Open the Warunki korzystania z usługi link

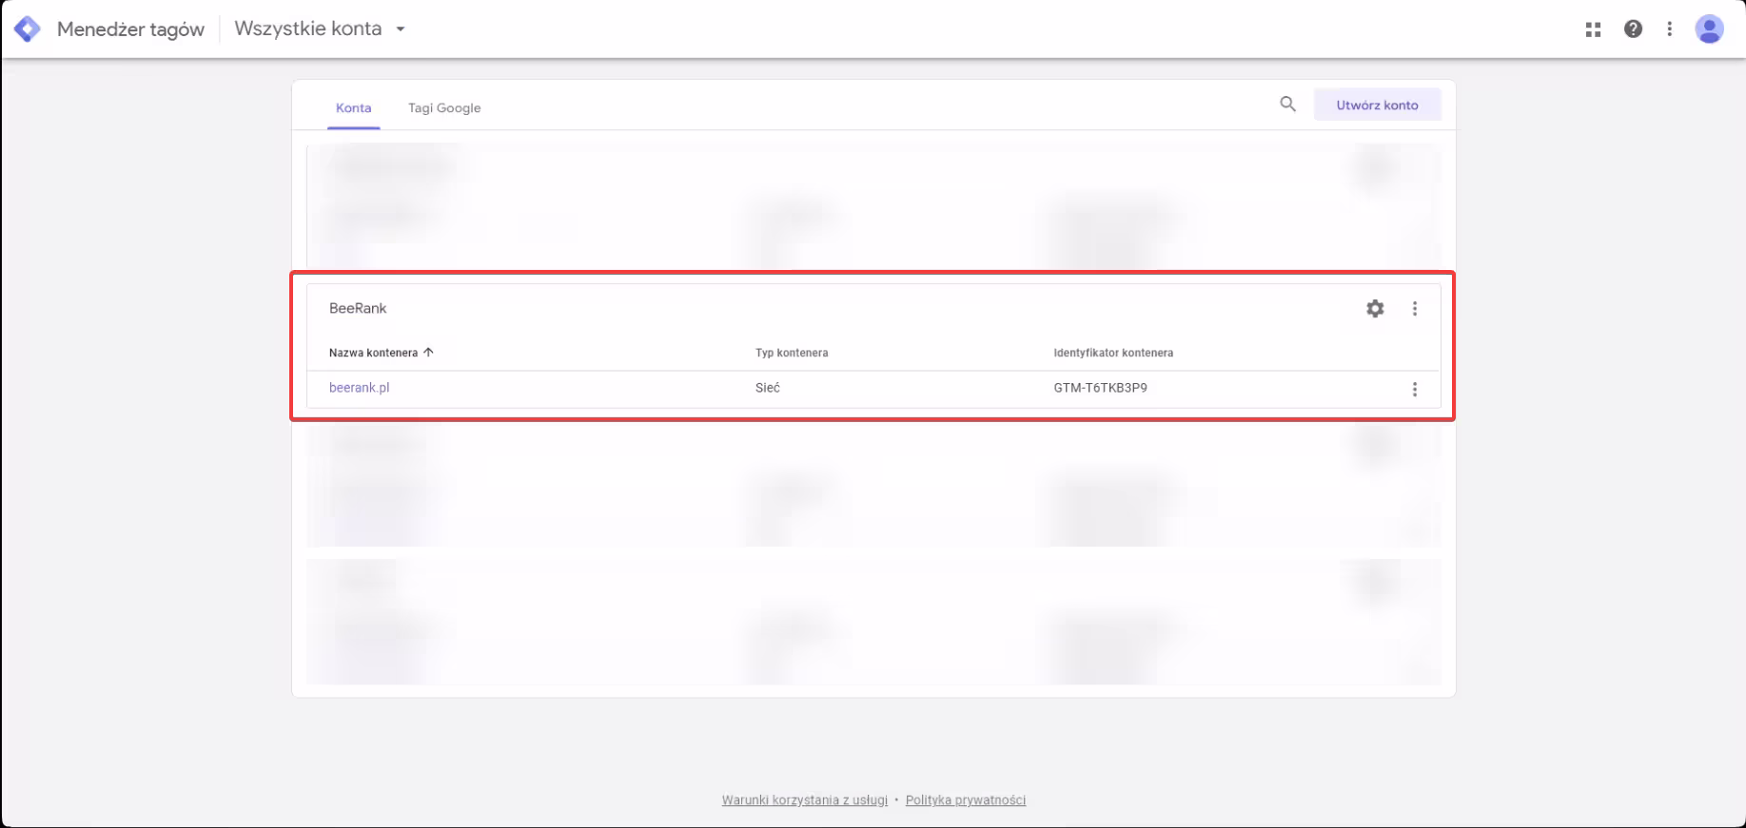tap(804, 800)
